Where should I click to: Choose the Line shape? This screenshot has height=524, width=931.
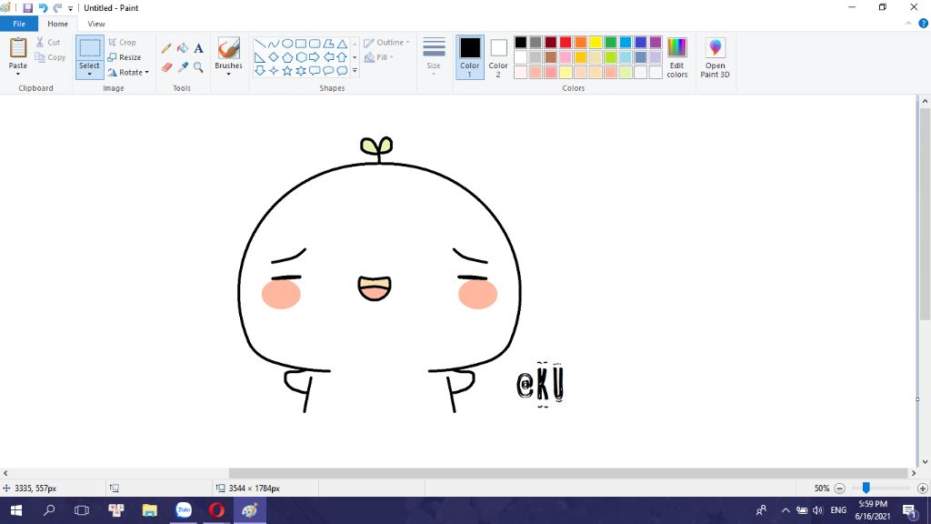coord(259,44)
